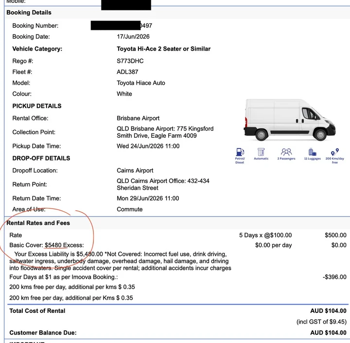Viewport: 350px width, 343px height.
Task: Click the Petrol/Diesel fuel pump icon
Action: tap(240, 152)
